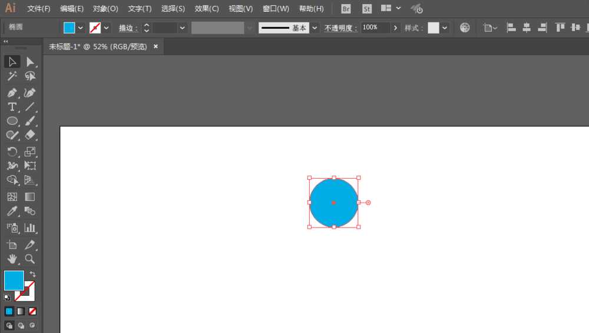The width and height of the screenshot is (589, 333).
Task: Select the Eraser tool
Action: pyautogui.click(x=30, y=135)
